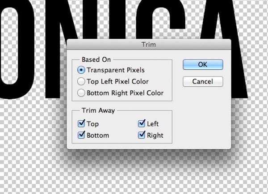The width and height of the screenshot is (268, 194).
Task: Uncheck the Right trim checkbox
Action: tap(142, 135)
